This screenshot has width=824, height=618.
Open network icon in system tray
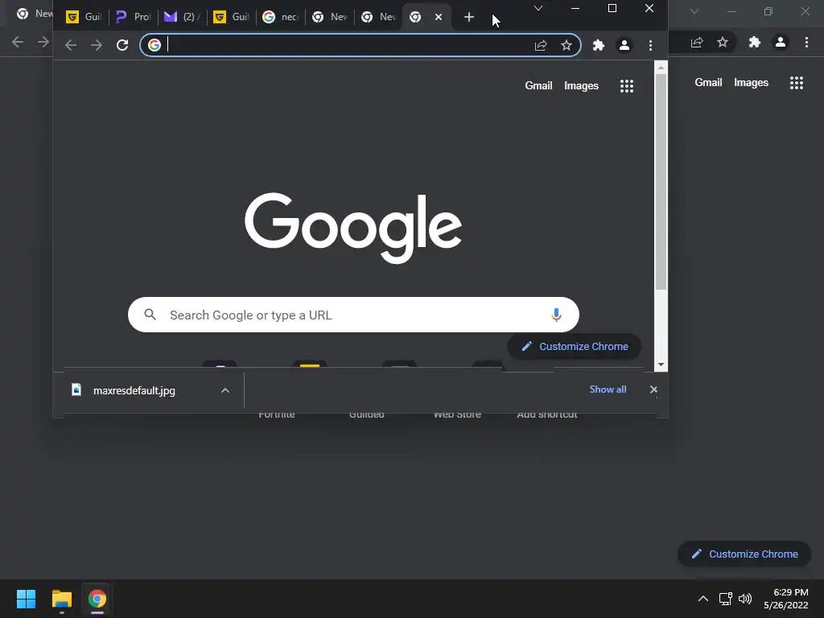(725, 599)
